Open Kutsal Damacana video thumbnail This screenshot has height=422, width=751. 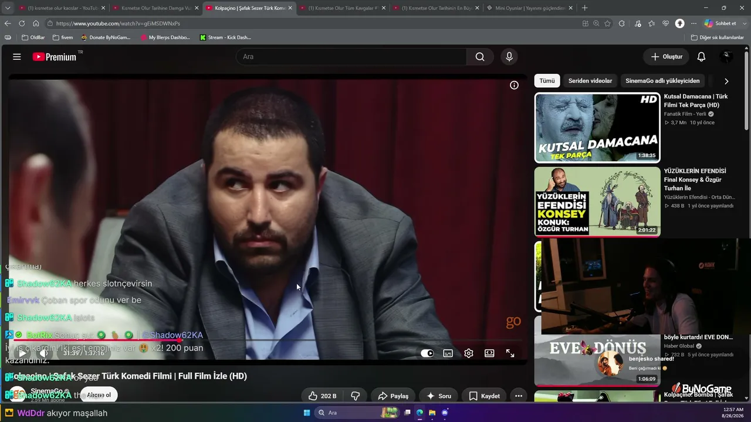coord(597,128)
